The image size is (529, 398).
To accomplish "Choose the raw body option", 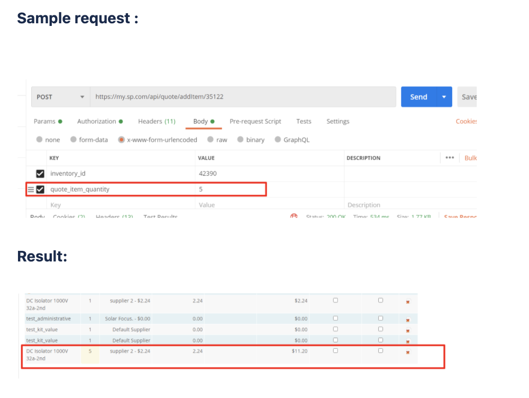I will coord(211,140).
